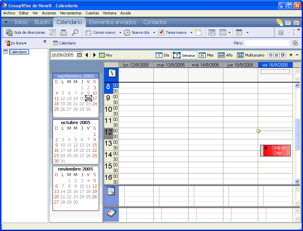
Task: Switch to the Buzón tab
Action: click(x=42, y=22)
